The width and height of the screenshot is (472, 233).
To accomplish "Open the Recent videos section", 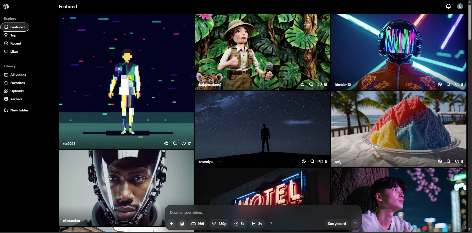I will [16, 43].
